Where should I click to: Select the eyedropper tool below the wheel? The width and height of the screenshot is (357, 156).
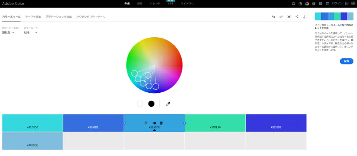tap(168, 104)
